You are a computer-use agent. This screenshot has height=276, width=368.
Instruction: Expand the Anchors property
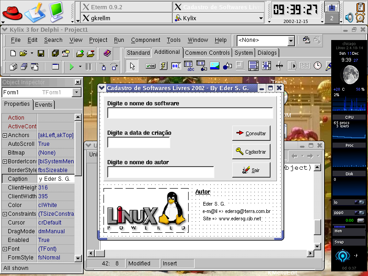click(x=5, y=135)
